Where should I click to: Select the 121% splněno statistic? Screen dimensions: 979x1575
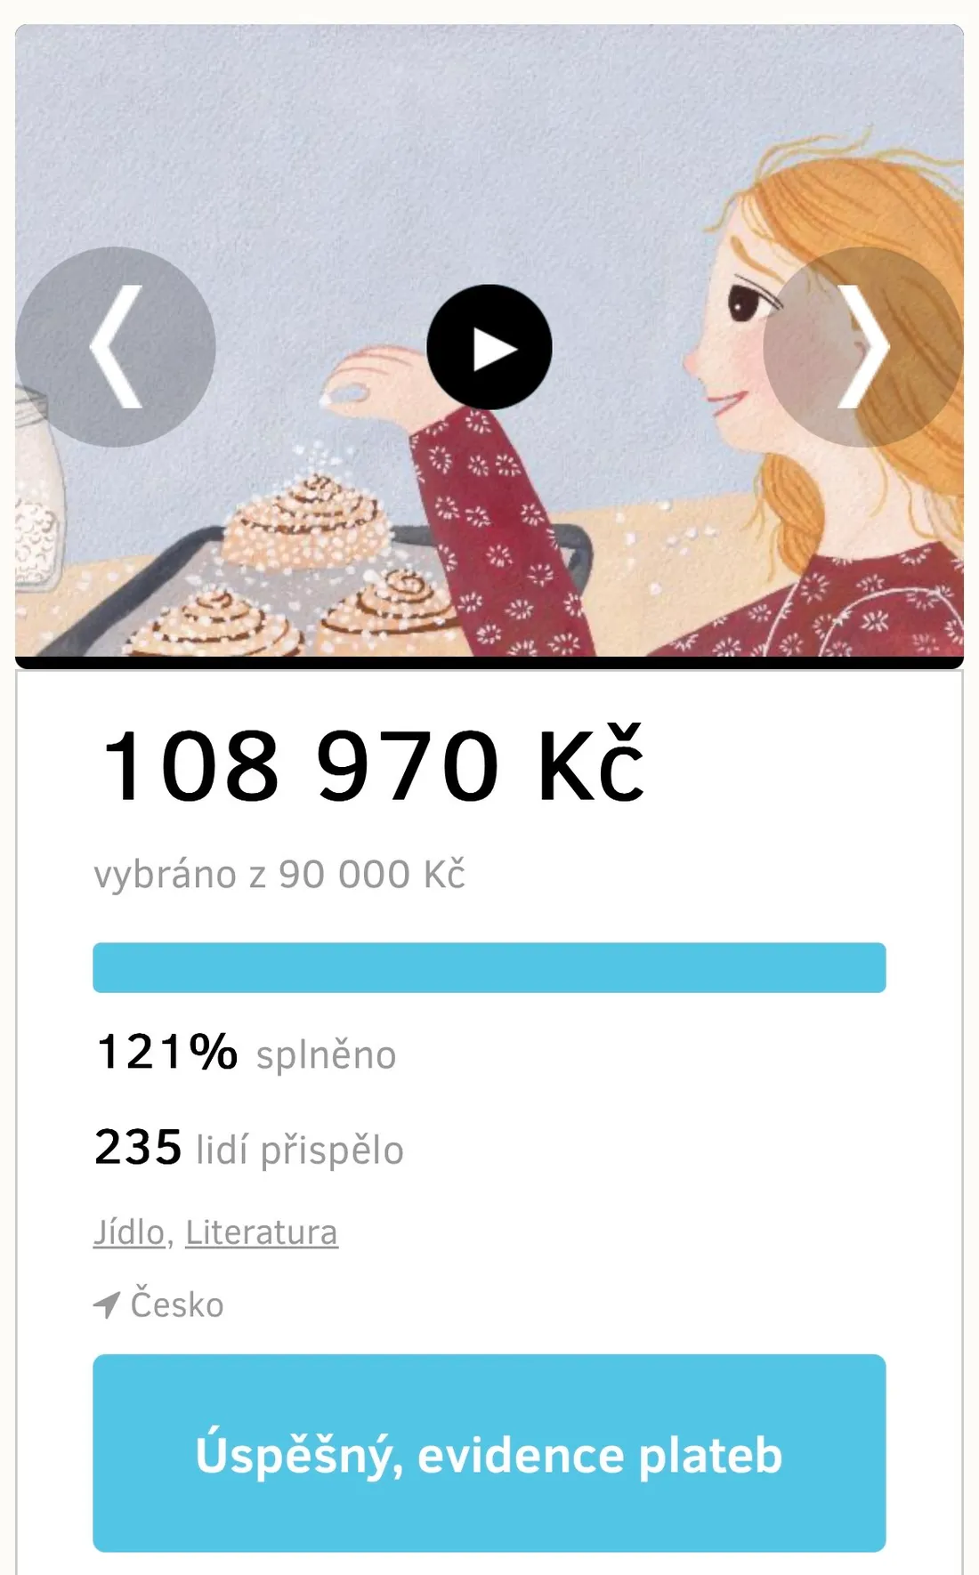247,1054
